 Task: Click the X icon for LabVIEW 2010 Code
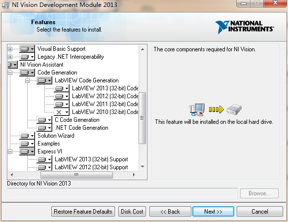coord(62,112)
